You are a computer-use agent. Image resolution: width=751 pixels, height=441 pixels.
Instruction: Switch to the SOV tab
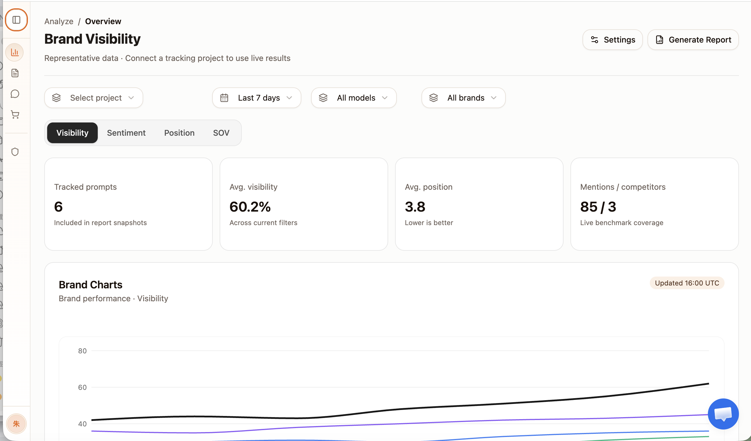tap(221, 133)
